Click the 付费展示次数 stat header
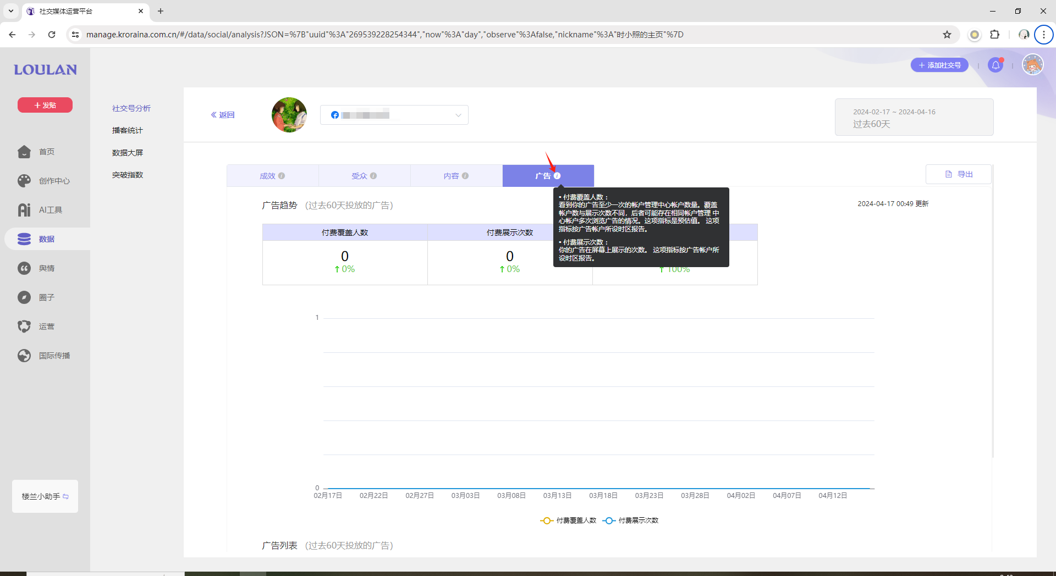The image size is (1056, 576). click(510, 232)
